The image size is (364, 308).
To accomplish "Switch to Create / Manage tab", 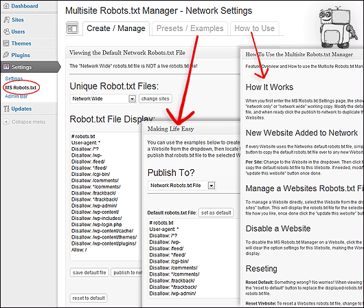I will pyautogui.click(x=116, y=28).
